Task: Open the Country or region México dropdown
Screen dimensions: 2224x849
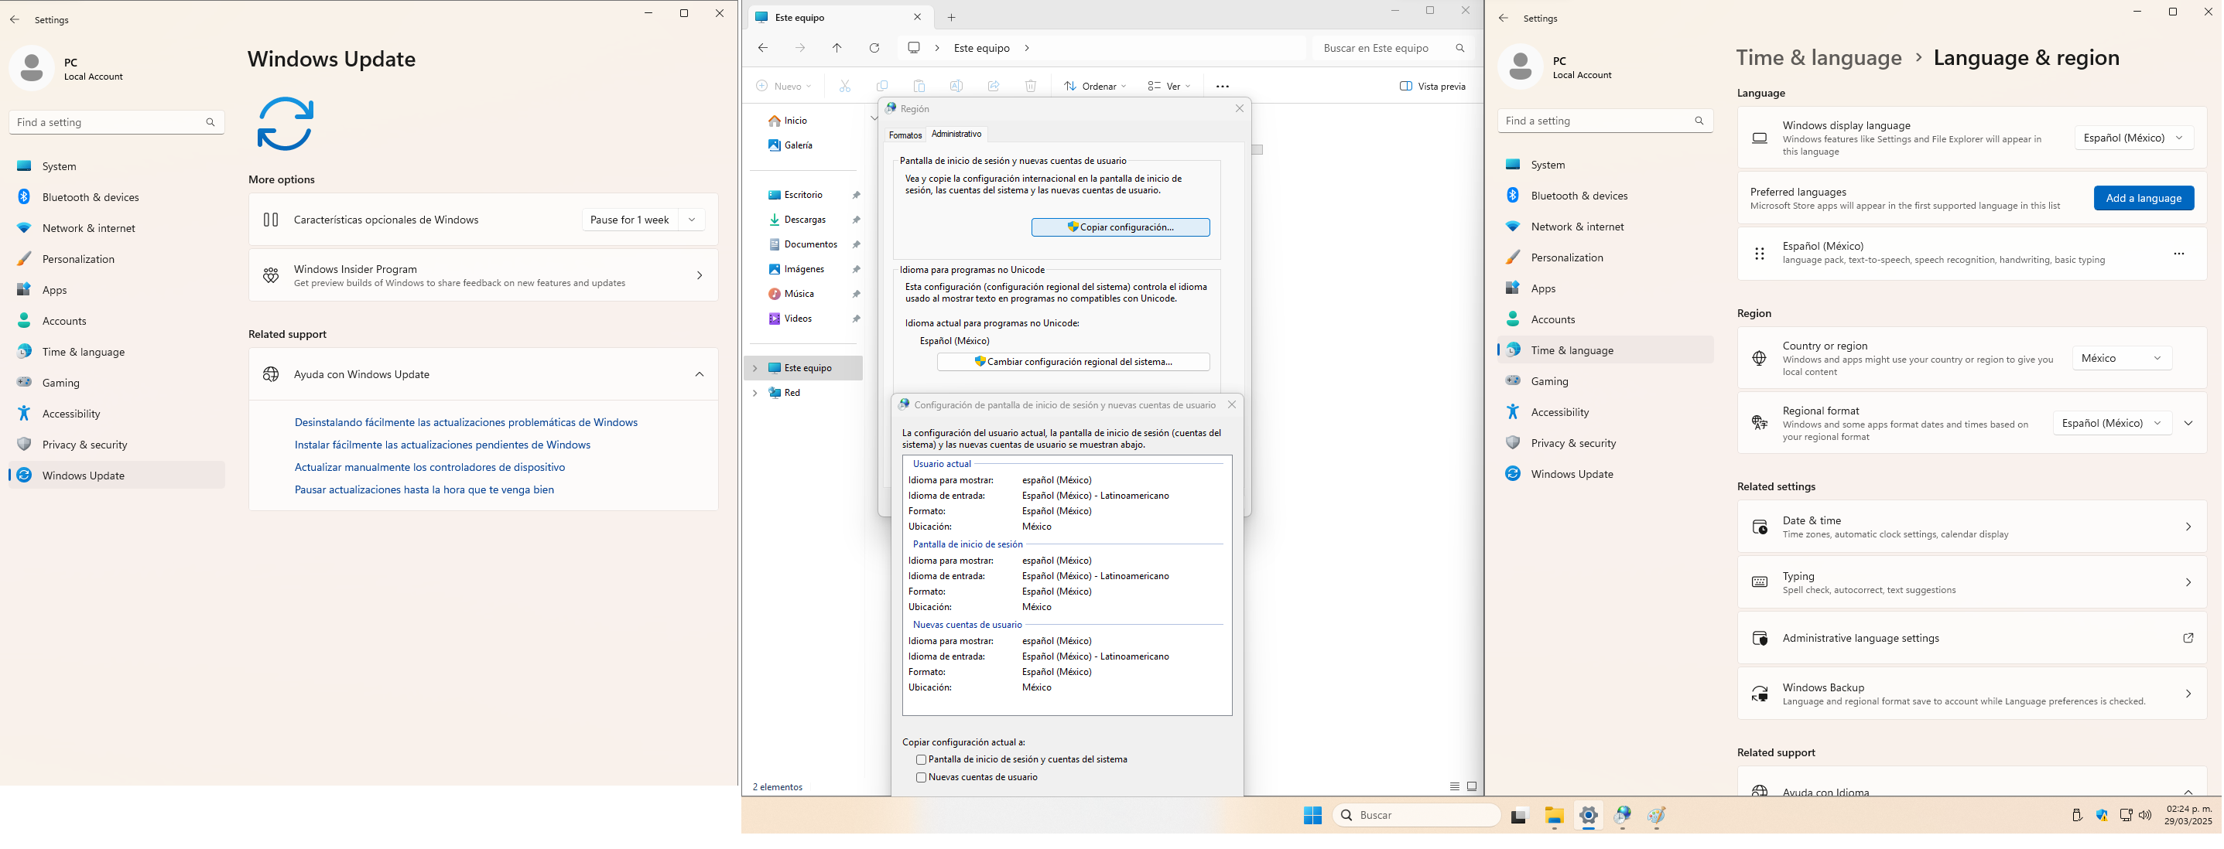Action: click(x=2121, y=358)
